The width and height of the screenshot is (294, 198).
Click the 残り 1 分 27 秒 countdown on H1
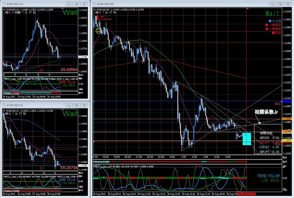(15, 114)
